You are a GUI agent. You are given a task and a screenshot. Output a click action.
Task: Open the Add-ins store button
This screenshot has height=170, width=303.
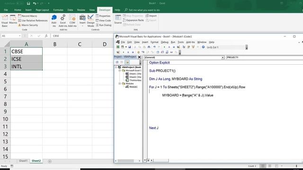tap(54, 21)
